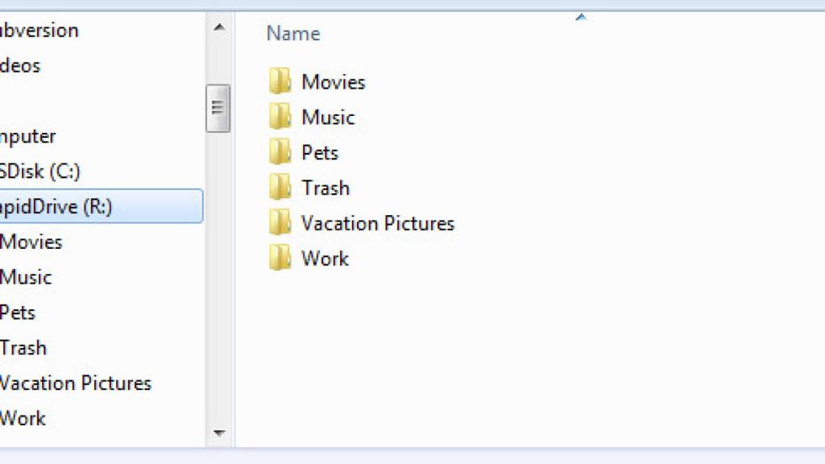This screenshot has height=464, width=825.
Task: Select Subversion in the sidebar
Action: point(39,30)
